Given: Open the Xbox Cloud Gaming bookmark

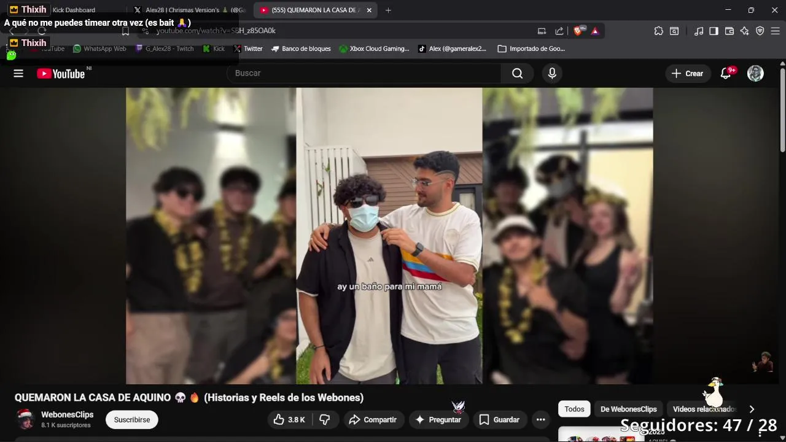Looking at the screenshot, I should [x=374, y=48].
